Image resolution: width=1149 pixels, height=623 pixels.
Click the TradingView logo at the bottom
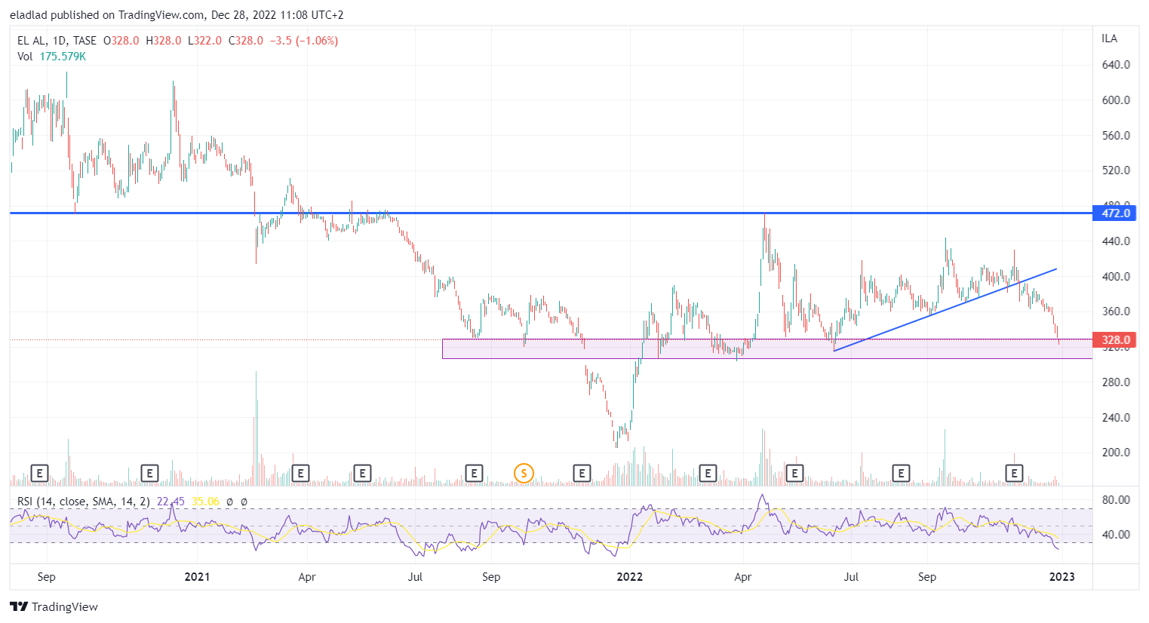[x=54, y=607]
